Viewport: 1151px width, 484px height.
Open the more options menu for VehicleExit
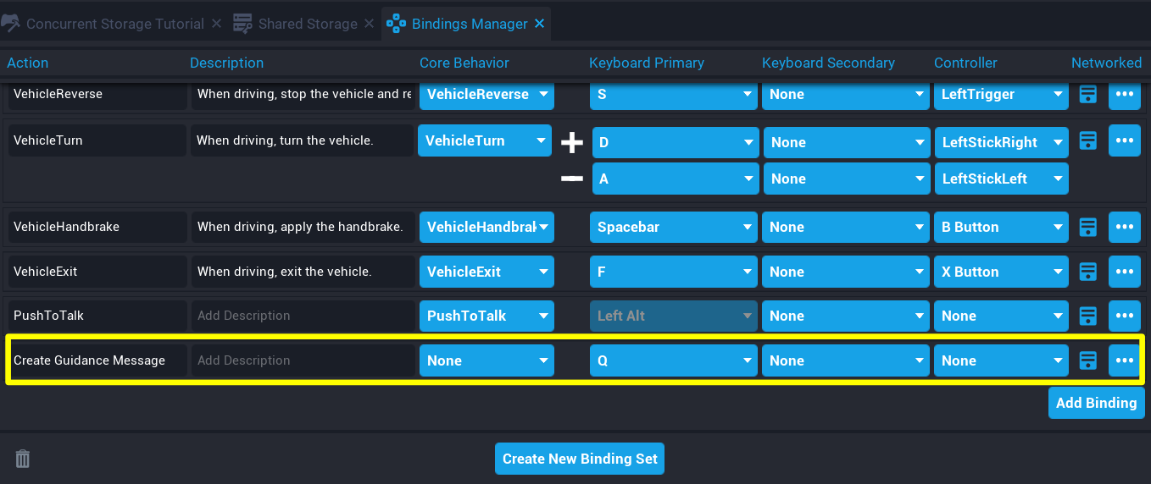click(x=1125, y=272)
